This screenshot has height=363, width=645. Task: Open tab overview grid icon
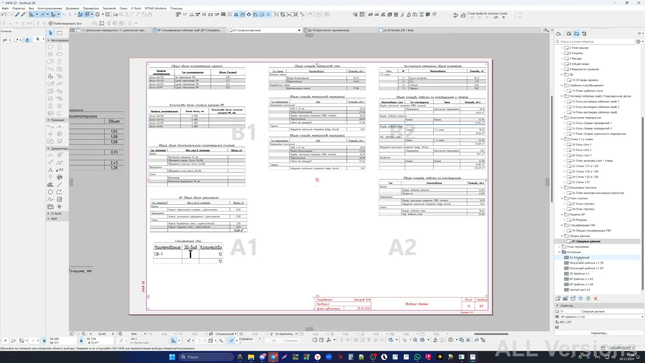click(x=72, y=30)
